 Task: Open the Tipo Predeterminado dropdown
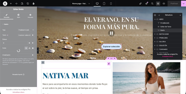[x=26, y=30]
